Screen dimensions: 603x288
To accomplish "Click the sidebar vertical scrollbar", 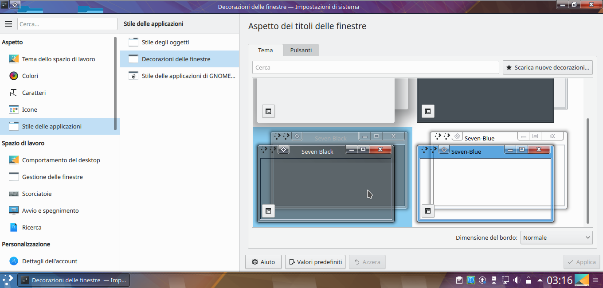I will pyautogui.click(x=116, y=83).
